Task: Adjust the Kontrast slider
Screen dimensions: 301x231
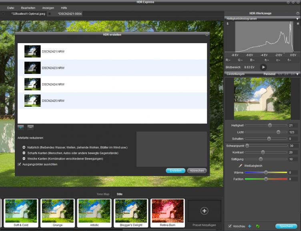Action: (263, 152)
